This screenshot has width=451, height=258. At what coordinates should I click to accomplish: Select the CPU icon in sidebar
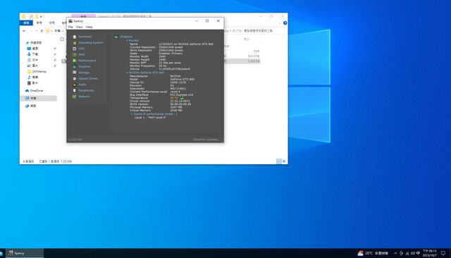[75, 49]
